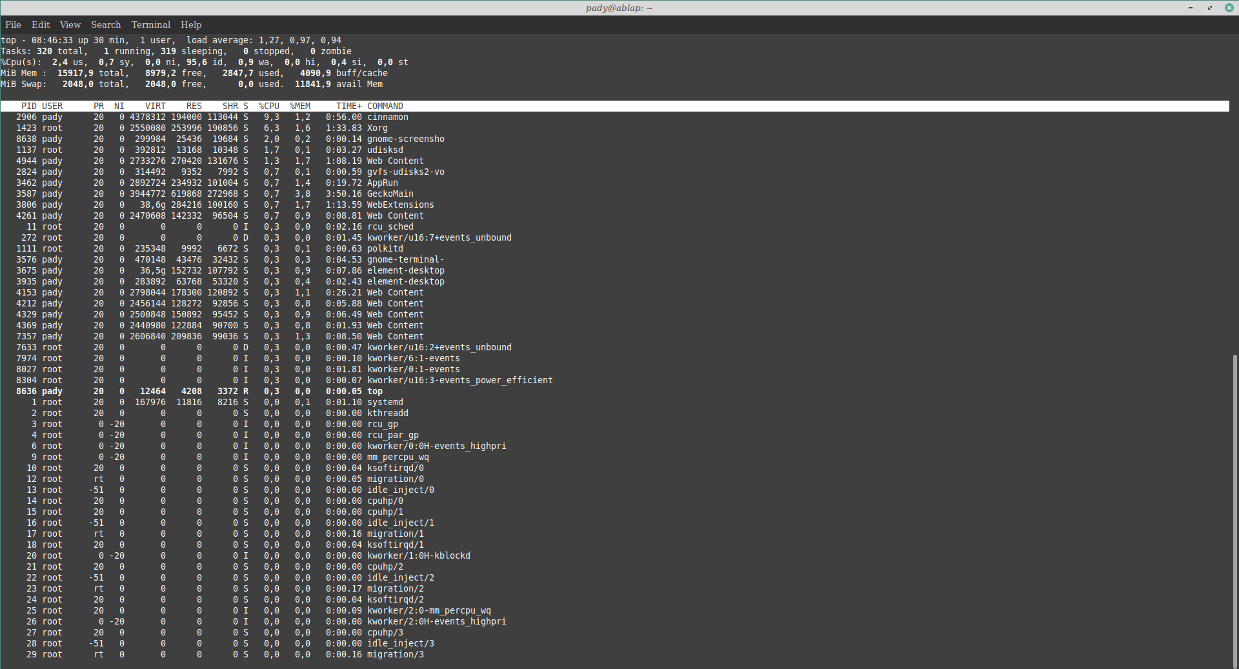The height and width of the screenshot is (669, 1239).
Task: Click kworker/6:1-events command
Action: point(414,358)
